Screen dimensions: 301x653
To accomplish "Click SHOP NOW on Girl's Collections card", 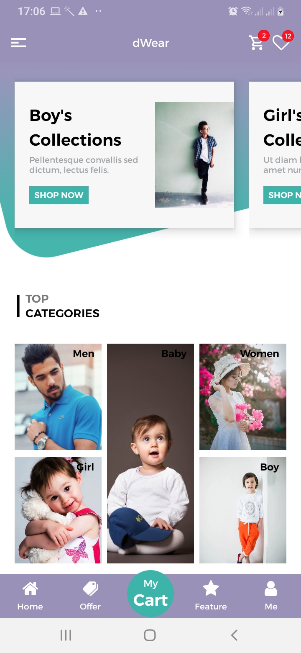I will 282,195.
